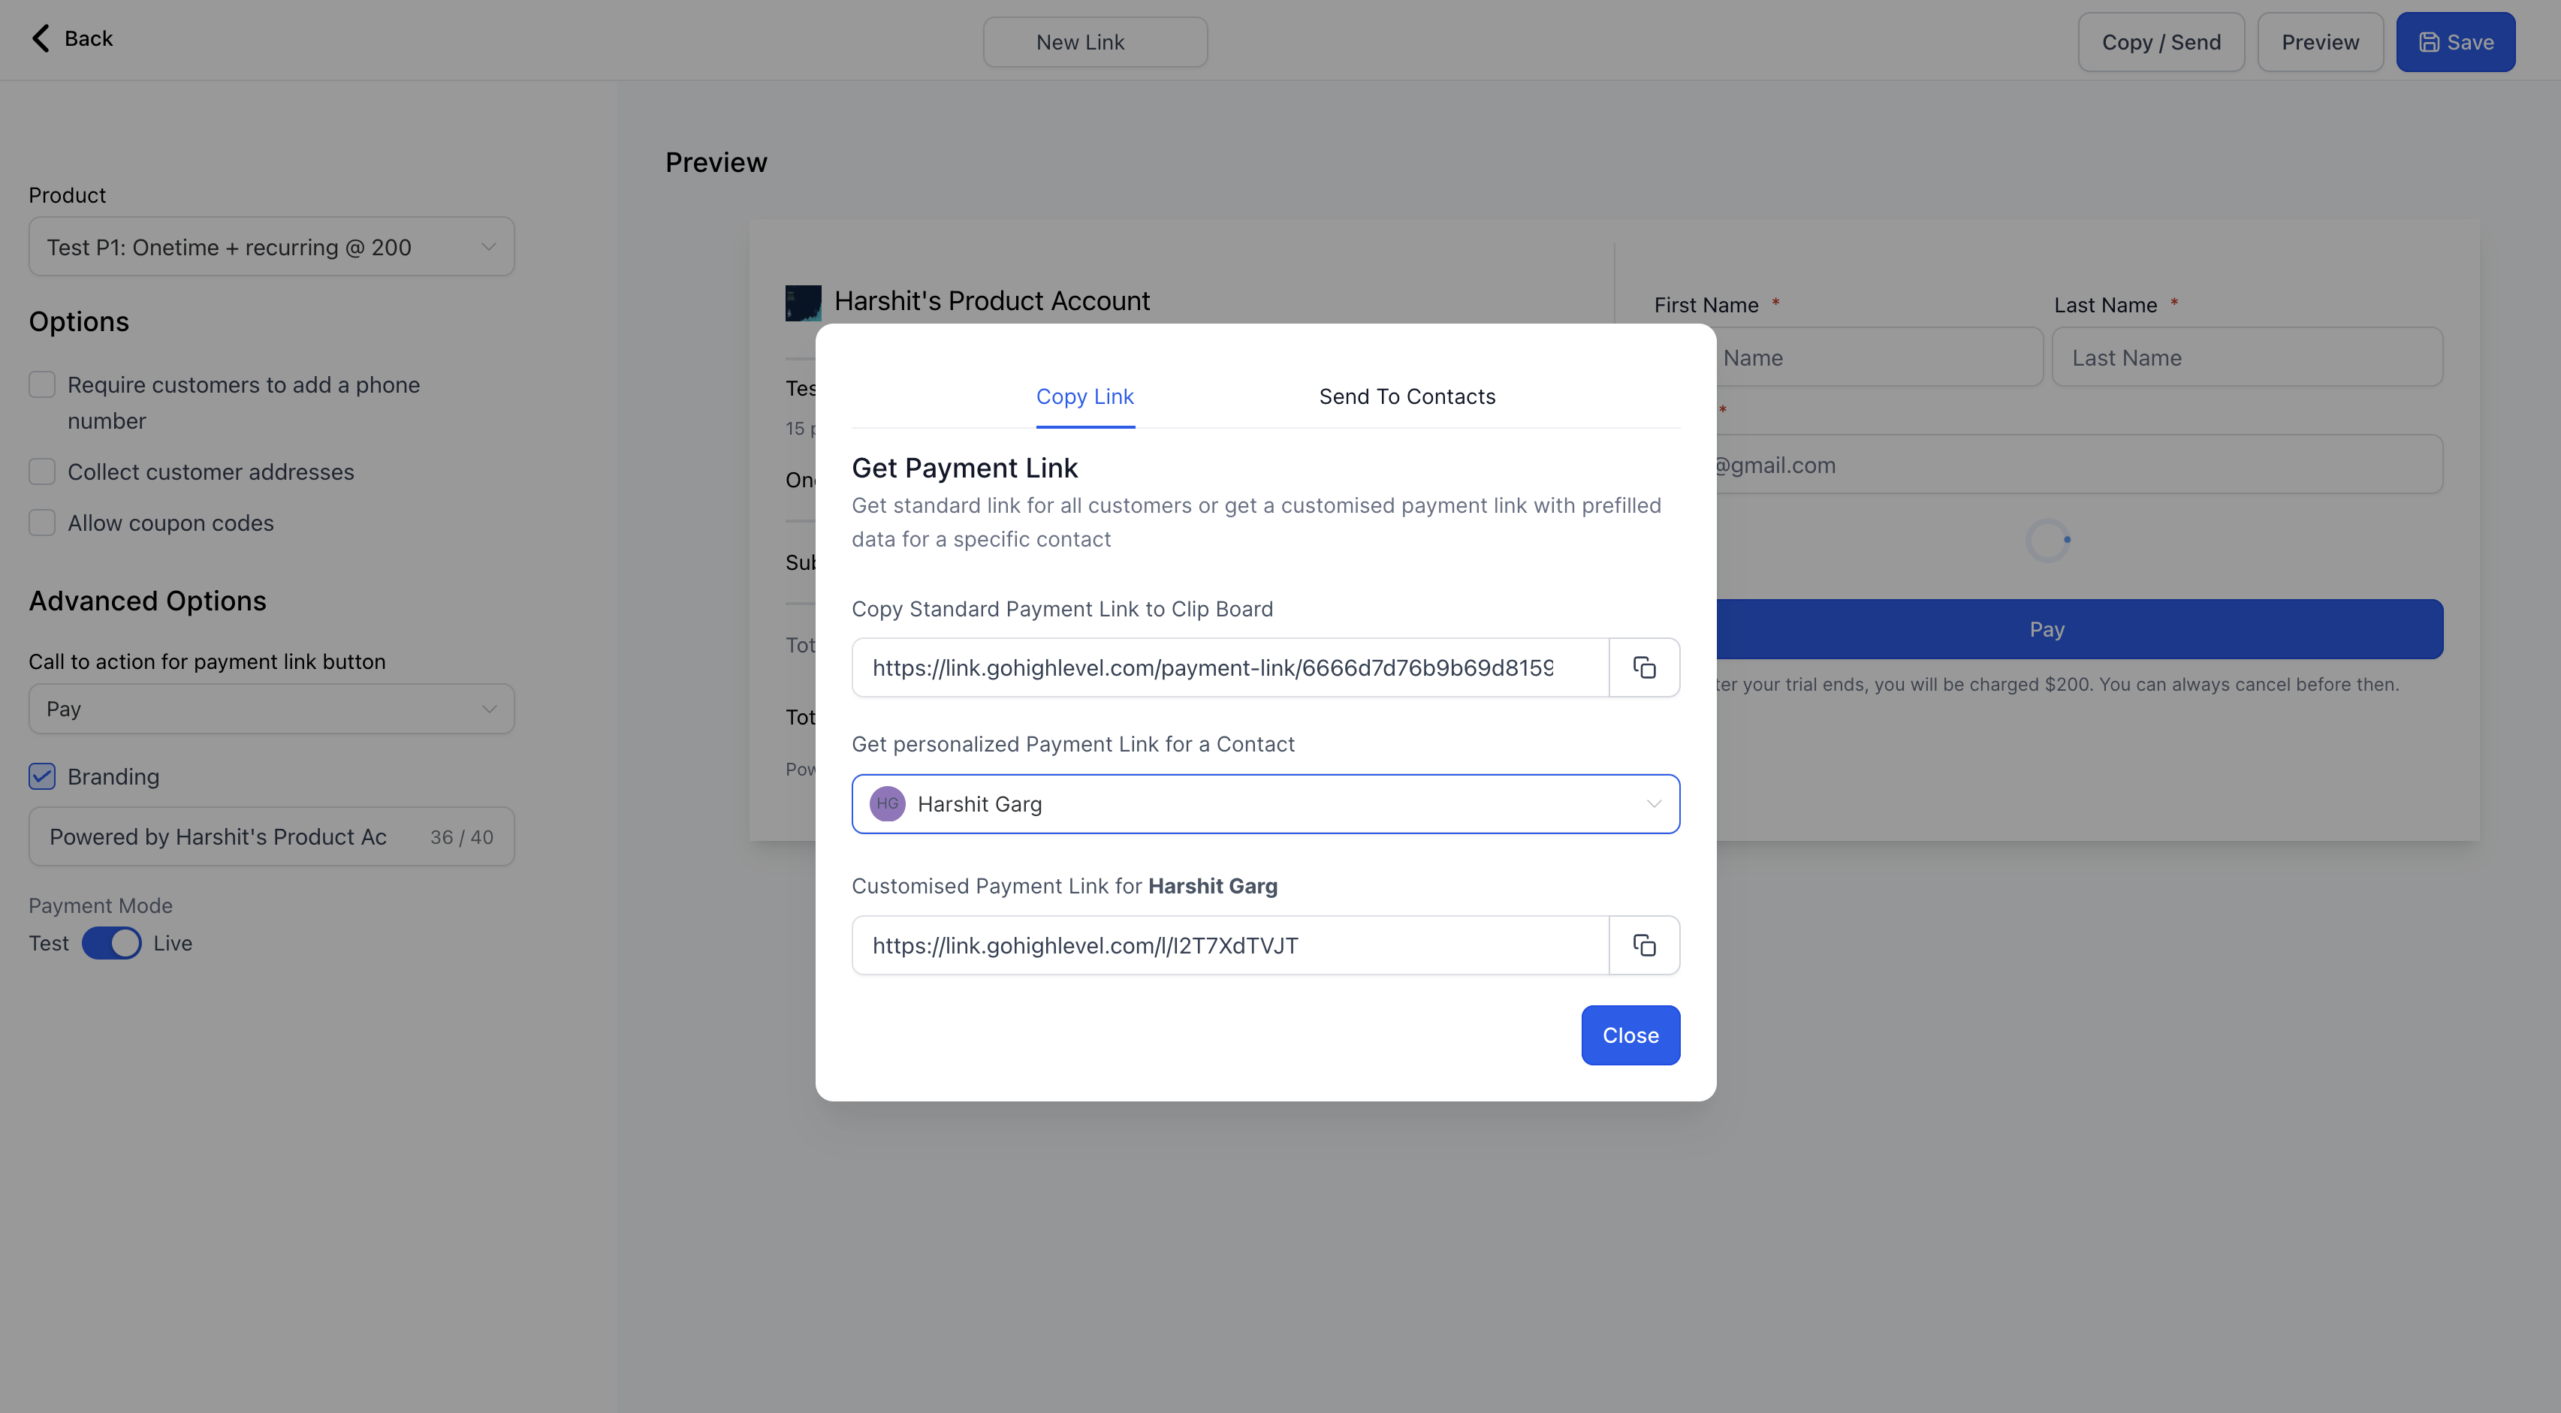Select the Copy Link tab
Viewport: 2561px width, 1413px height.
1084,396
